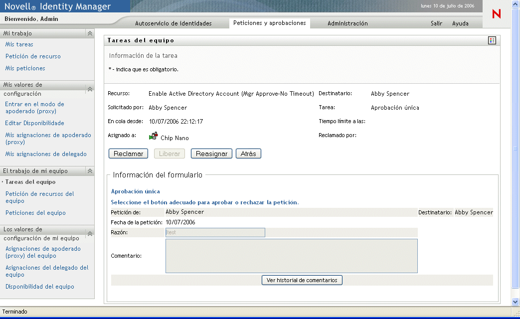Open Ver historial de comentarios

(x=302, y=280)
